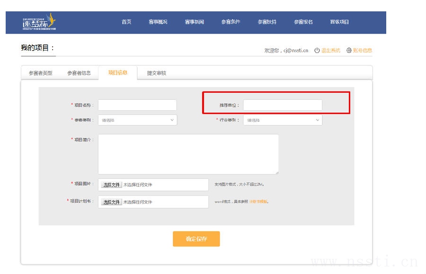
Task: Navigate to 赛事概况 menu item
Action: pos(158,22)
